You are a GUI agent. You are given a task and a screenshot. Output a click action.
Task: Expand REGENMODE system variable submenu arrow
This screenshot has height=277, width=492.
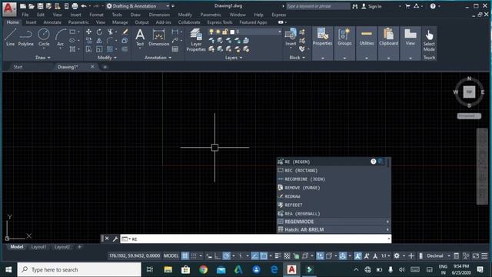pyautogui.click(x=387, y=222)
